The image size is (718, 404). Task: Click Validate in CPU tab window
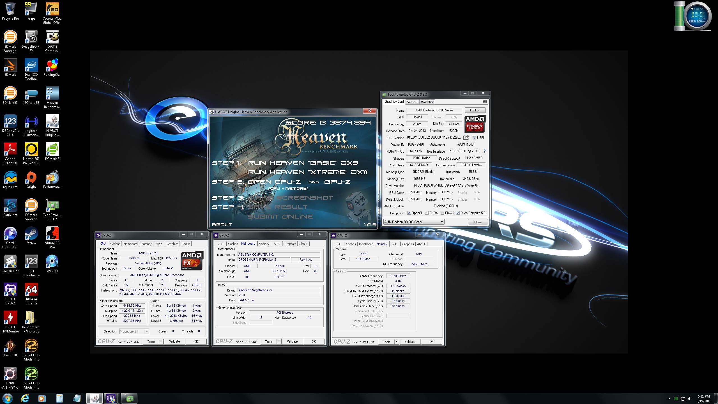tap(174, 341)
